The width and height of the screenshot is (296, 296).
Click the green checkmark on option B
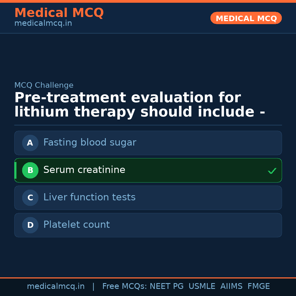click(x=272, y=170)
